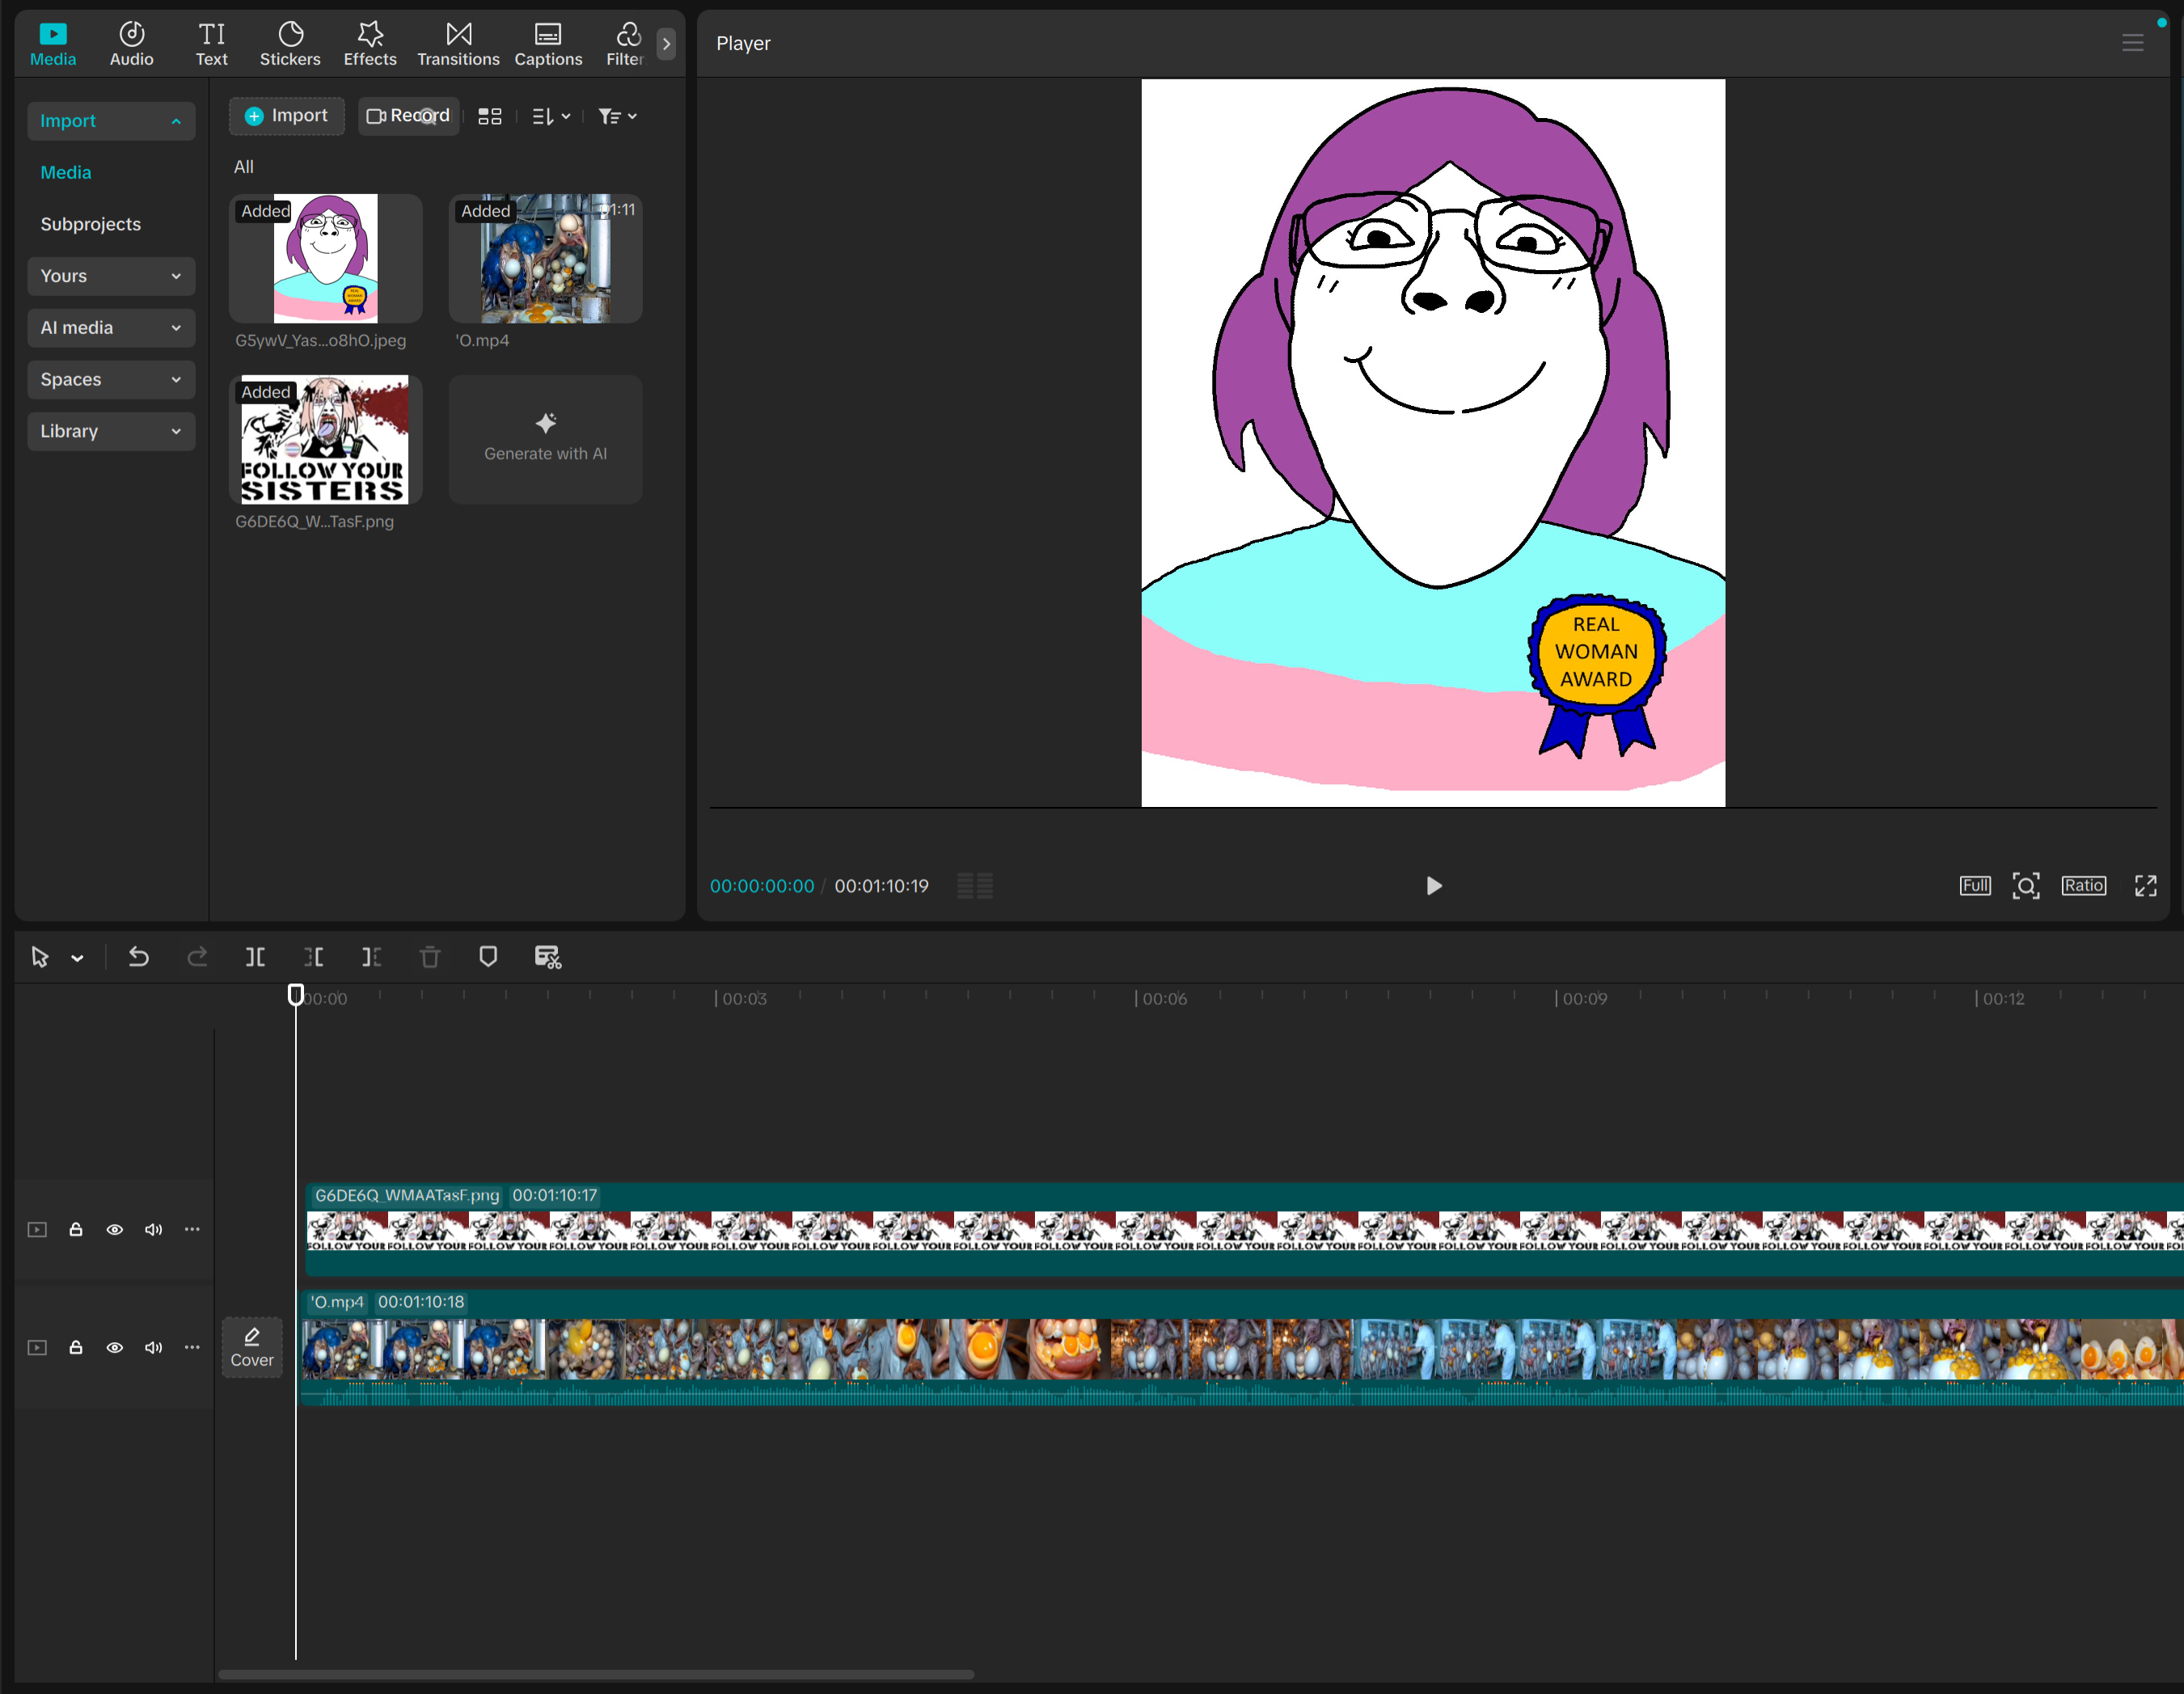Expand the AI media section

(110, 328)
